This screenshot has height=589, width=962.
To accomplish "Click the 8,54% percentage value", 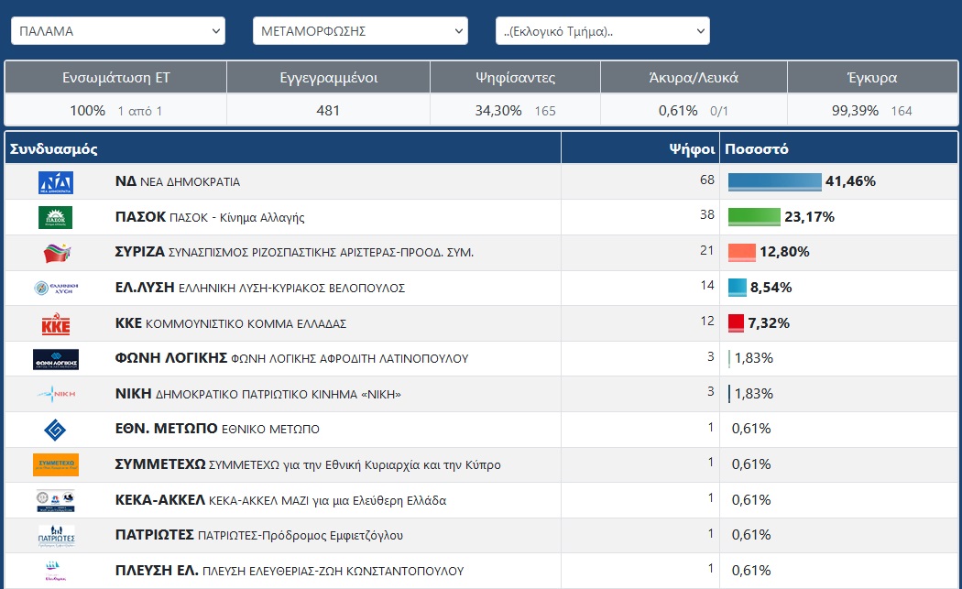I will [771, 287].
